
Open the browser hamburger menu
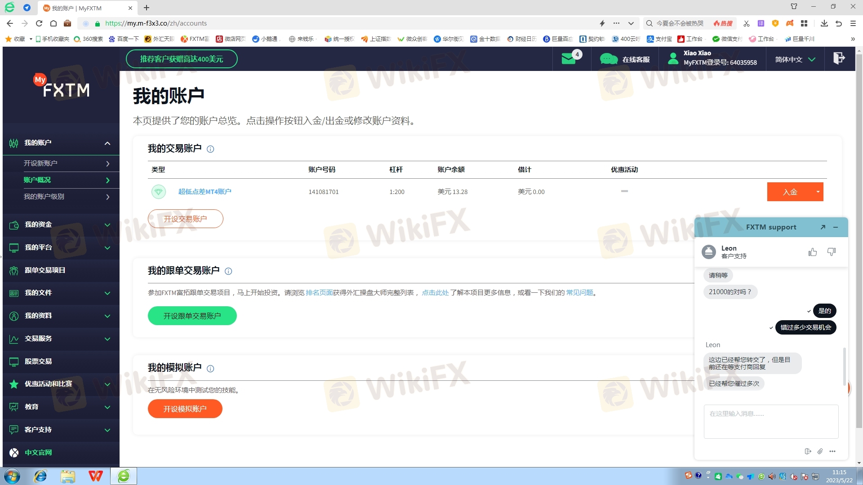853,23
